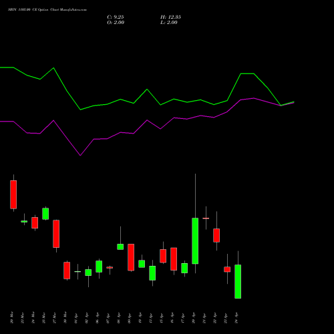The image size is (334, 334).
Task: Select the red candlestick for 30 Mar
Action: click(x=67, y=271)
